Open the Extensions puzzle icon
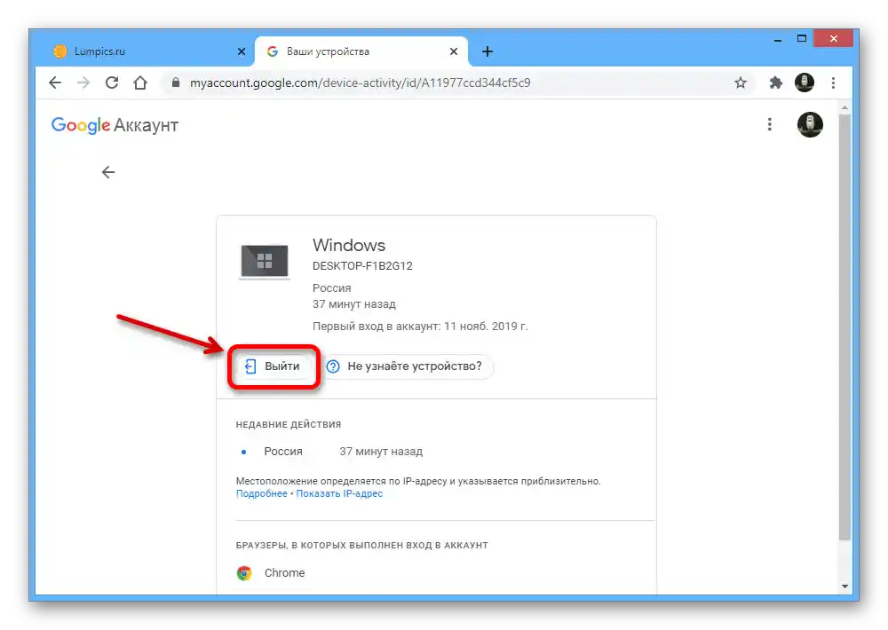 (x=776, y=83)
